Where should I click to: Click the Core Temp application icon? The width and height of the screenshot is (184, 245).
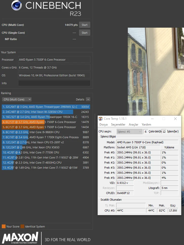click(100, 119)
